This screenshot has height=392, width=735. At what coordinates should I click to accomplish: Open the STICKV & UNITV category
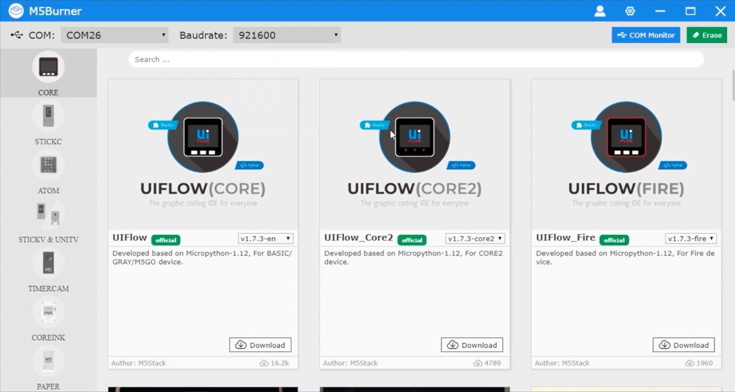[48, 215]
